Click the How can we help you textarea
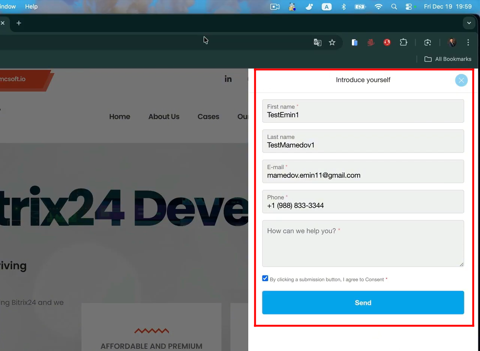The width and height of the screenshot is (480, 351). pyautogui.click(x=363, y=248)
